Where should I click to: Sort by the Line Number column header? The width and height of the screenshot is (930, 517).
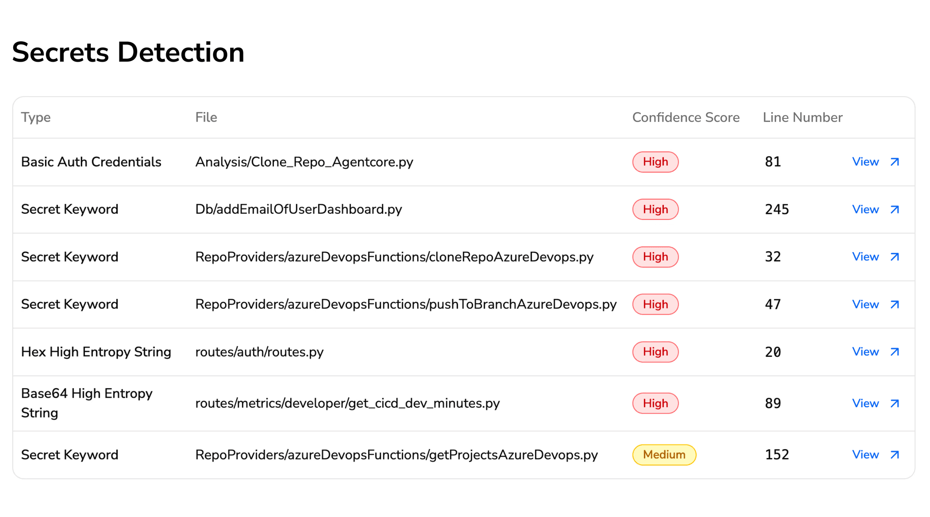(802, 117)
